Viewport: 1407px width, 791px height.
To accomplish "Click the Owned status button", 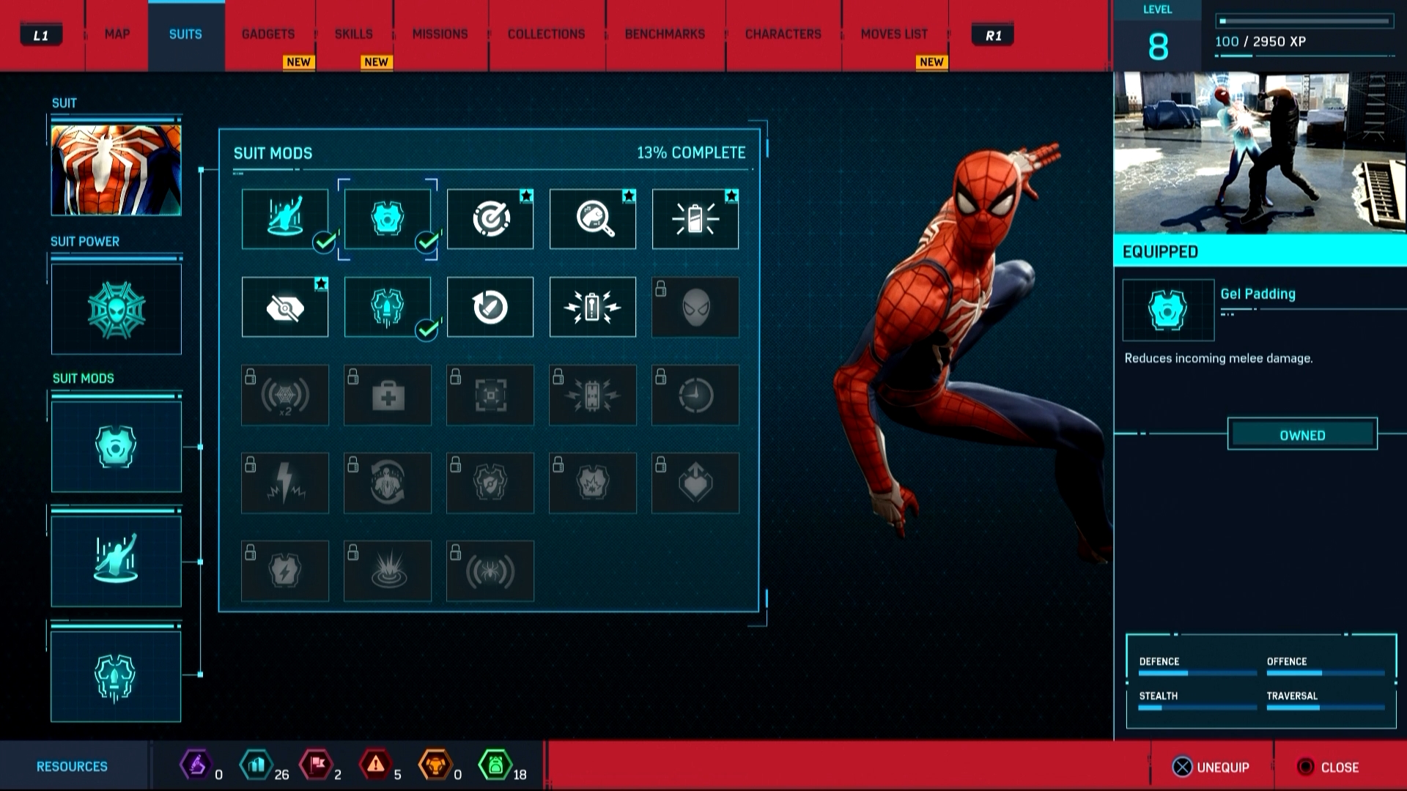I will pos(1302,434).
